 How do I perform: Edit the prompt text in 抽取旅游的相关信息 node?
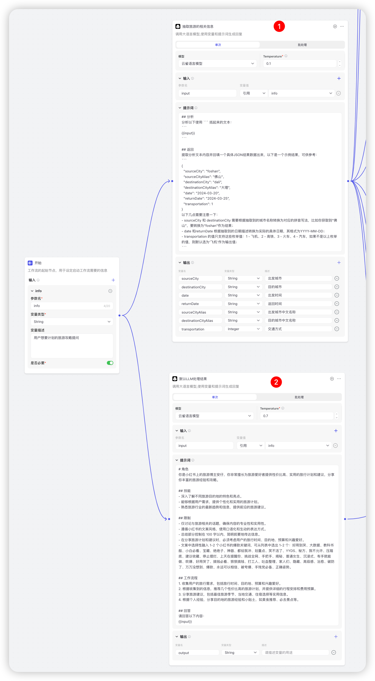click(x=260, y=182)
